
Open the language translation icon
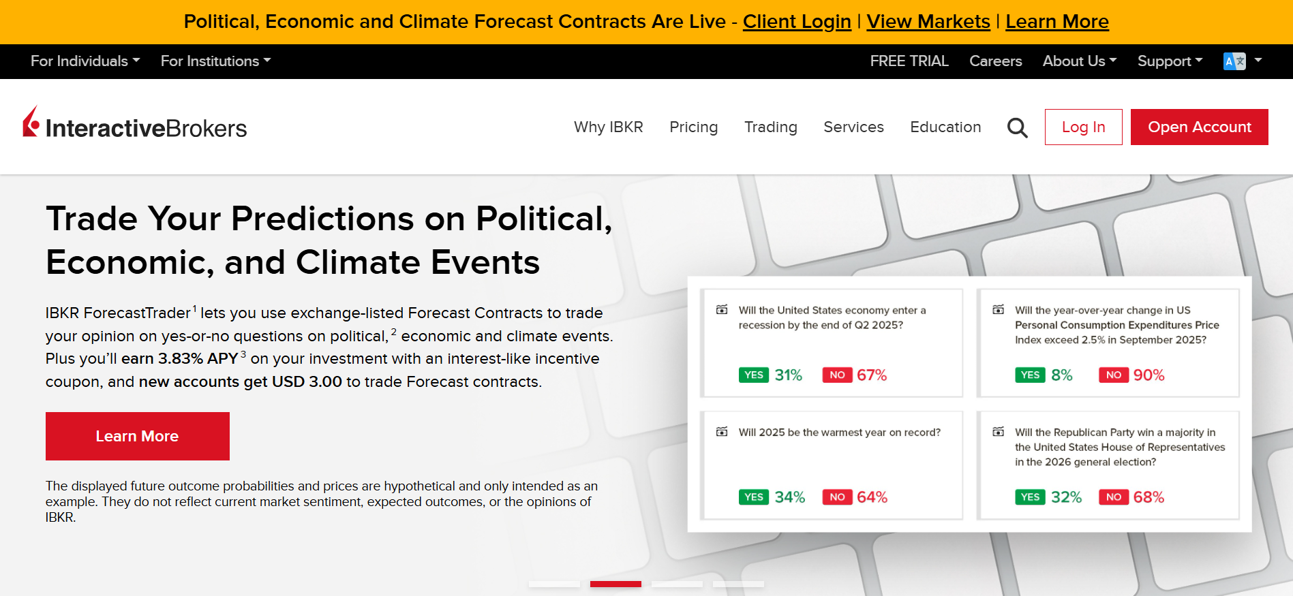click(x=1234, y=61)
